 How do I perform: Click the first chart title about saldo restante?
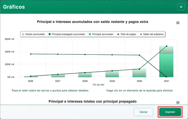(x=92, y=22)
